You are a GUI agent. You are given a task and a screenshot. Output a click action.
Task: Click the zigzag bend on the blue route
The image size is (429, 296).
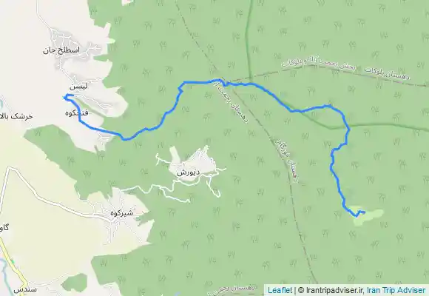180,89
